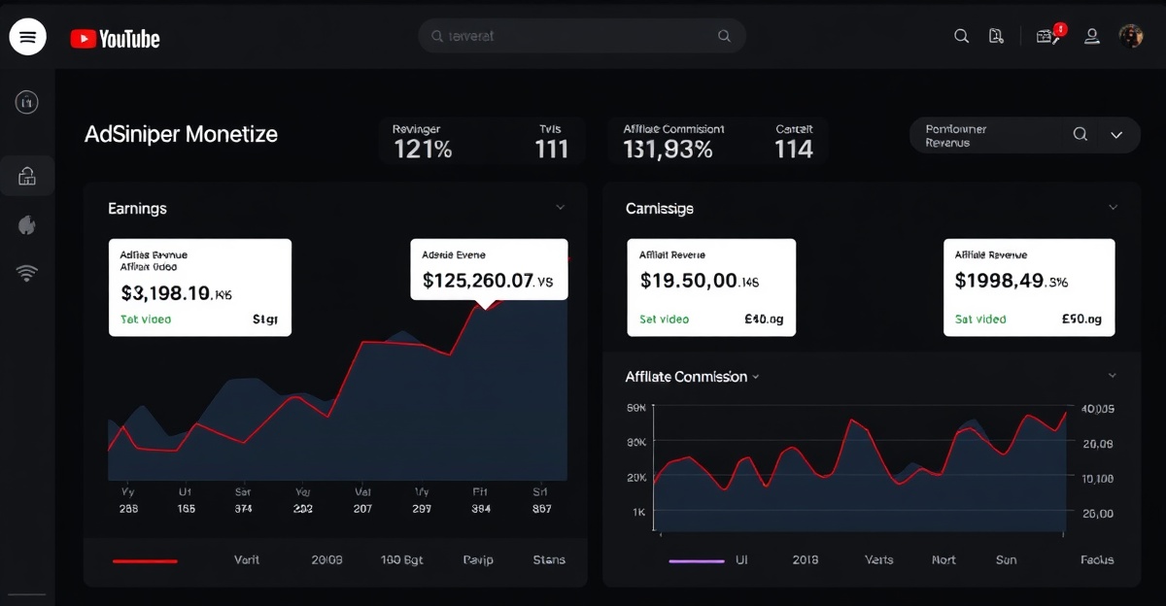
Task: Click the YouTube logo
Action: pos(115,39)
